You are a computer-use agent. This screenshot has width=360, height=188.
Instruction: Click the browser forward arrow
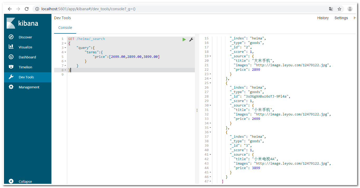point(18,9)
